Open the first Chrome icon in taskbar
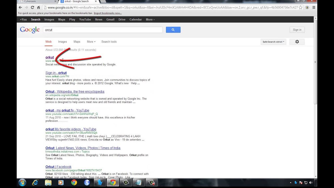This screenshot has height=188, width=334. pyautogui.click(x=74, y=183)
